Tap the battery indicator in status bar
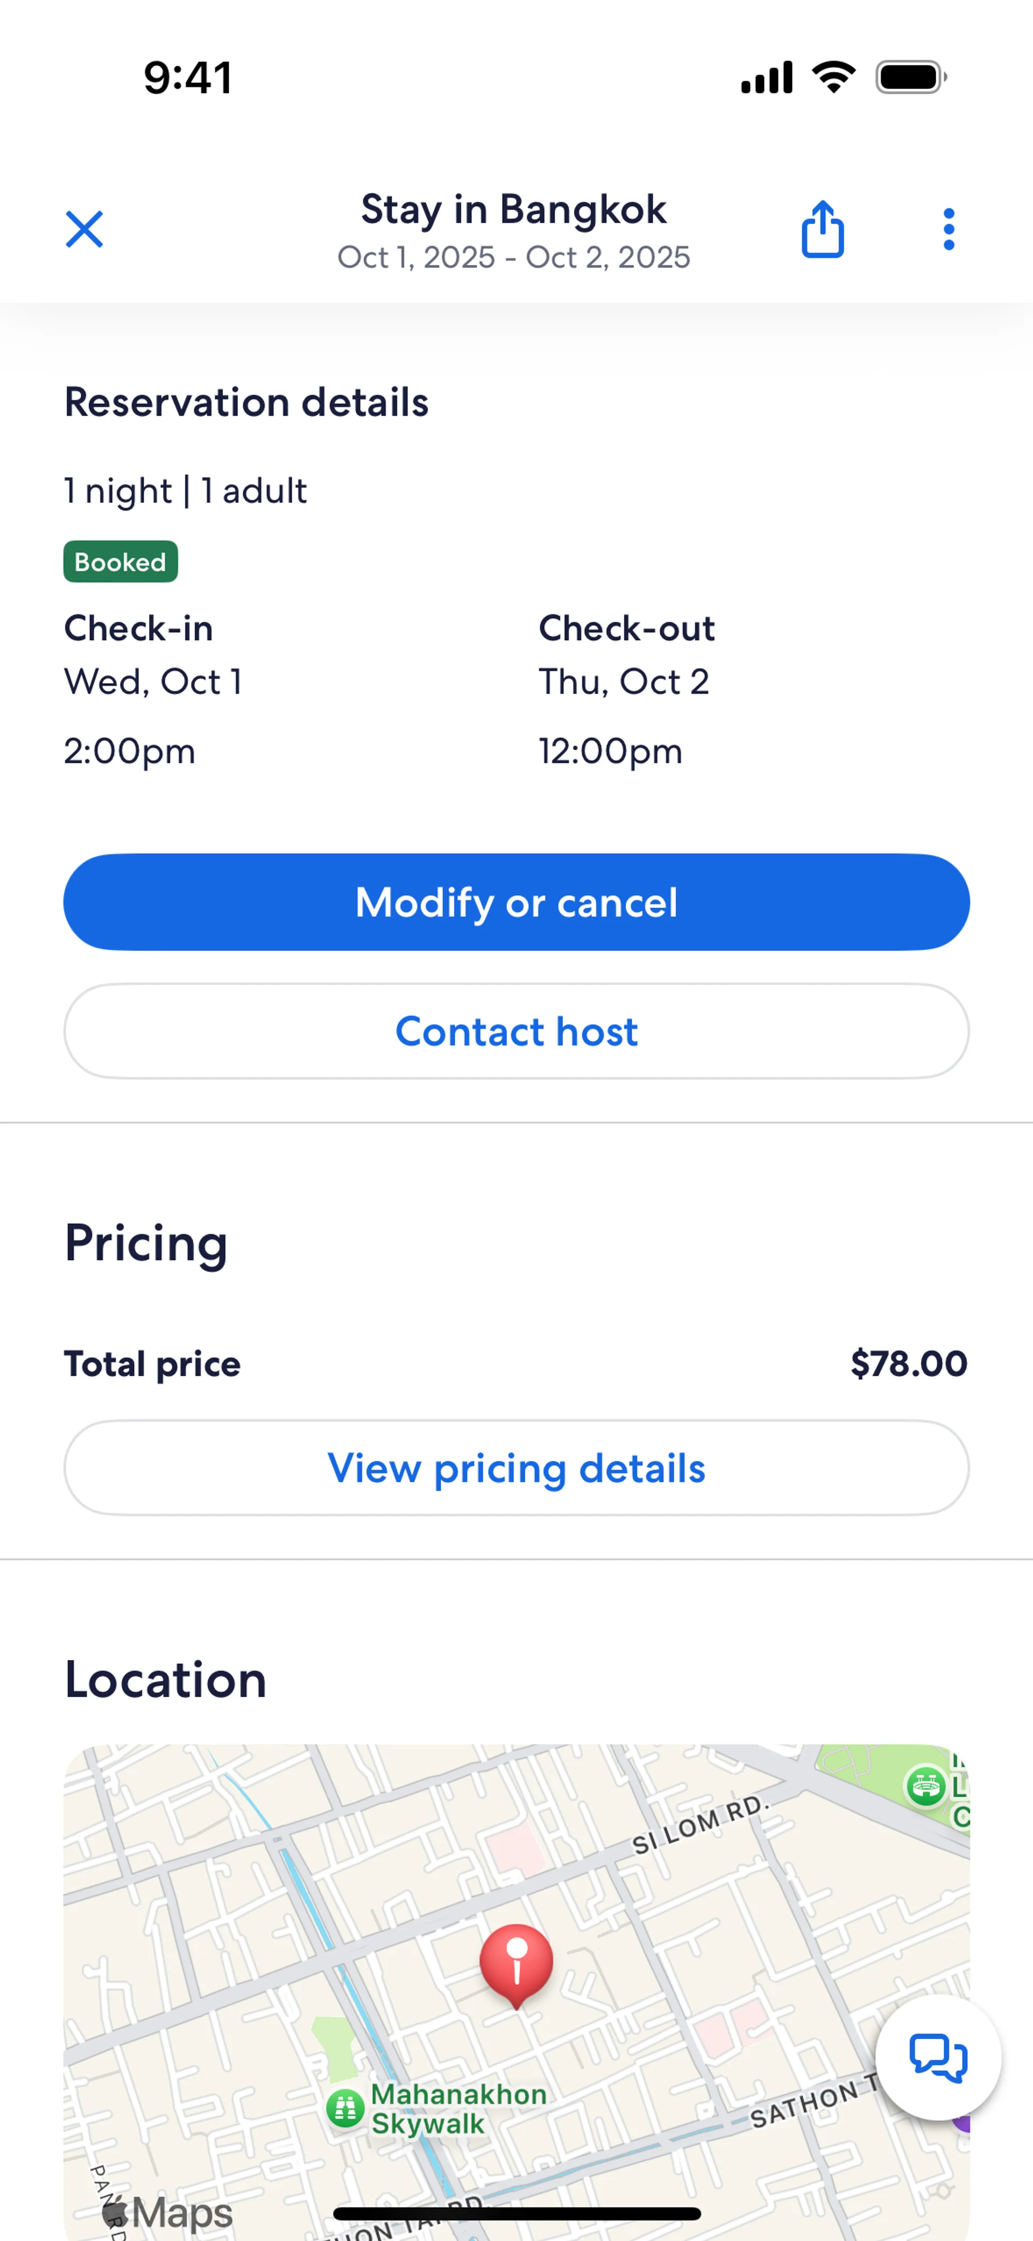Image resolution: width=1033 pixels, height=2241 pixels. pyautogui.click(x=910, y=78)
